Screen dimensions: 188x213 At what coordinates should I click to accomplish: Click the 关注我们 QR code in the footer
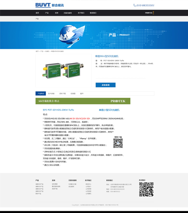(146, 189)
